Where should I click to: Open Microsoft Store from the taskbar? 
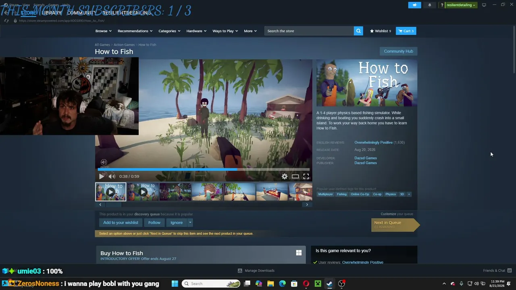tap(294, 284)
